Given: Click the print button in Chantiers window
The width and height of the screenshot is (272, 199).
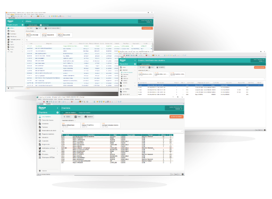Looking at the screenshot, I should click(x=89, y=117).
